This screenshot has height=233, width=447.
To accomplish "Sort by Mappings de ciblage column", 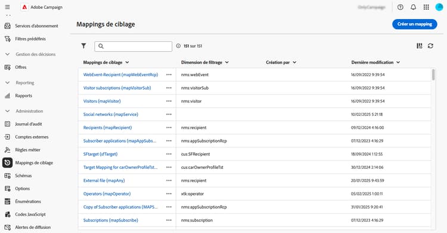I will click(x=106, y=62).
